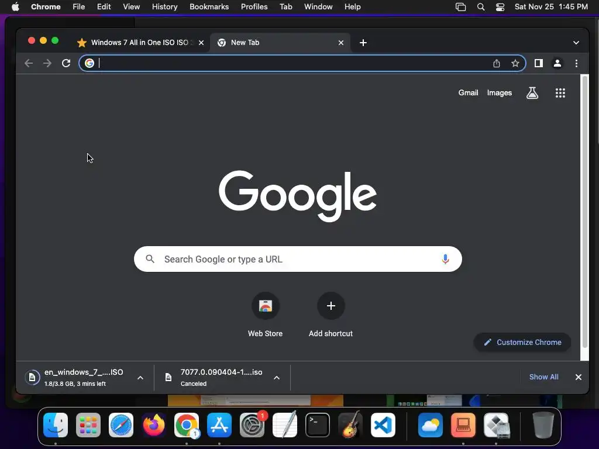Image resolution: width=599 pixels, height=449 pixels.
Task: Open Trash in the Dock
Action: tap(543, 425)
